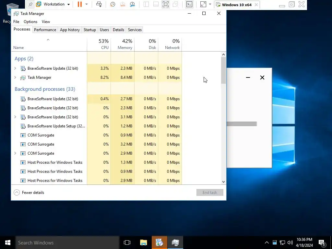The width and height of the screenshot is (332, 249).
Task: Expand the Task Manager app row
Action: [x=15, y=77]
